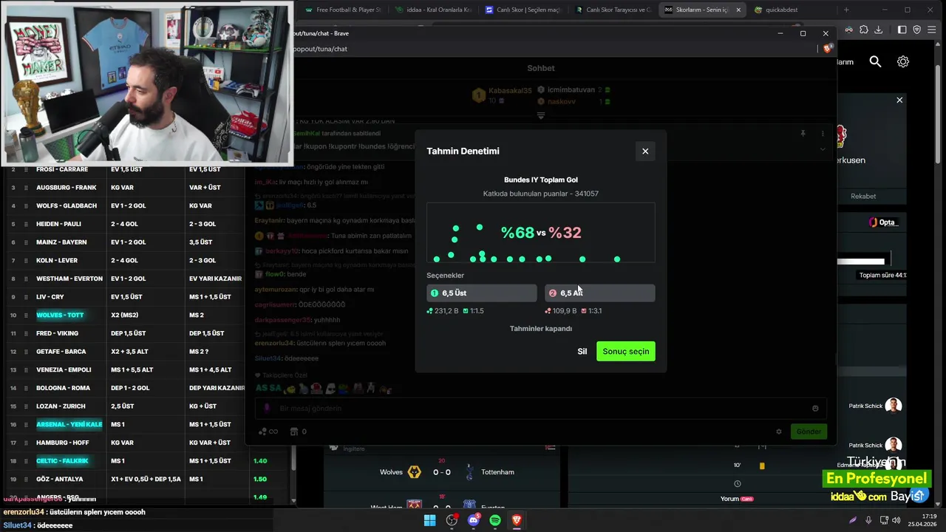This screenshot has width=946, height=532.
Task: Click the Opta logo in match panel
Action: [883, 222]
